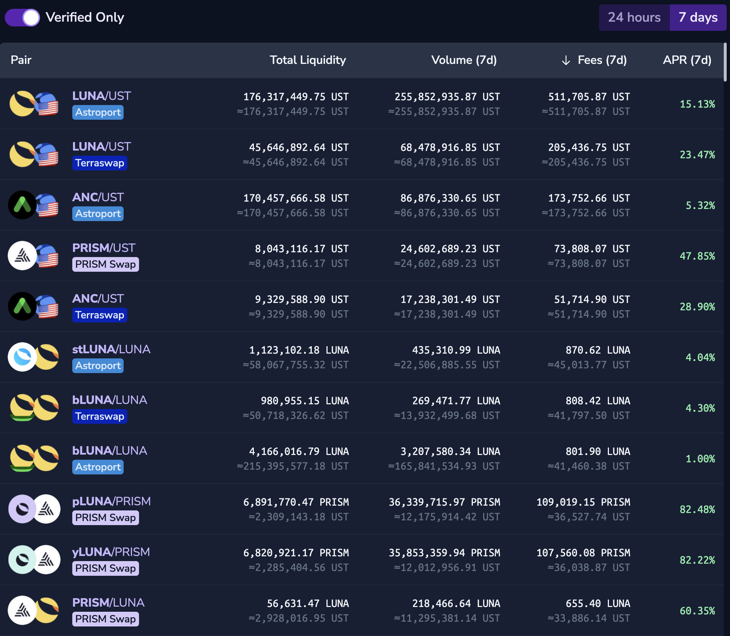
Task: Switch to the 24 hours tab
Action: click(x=634, y=18)
